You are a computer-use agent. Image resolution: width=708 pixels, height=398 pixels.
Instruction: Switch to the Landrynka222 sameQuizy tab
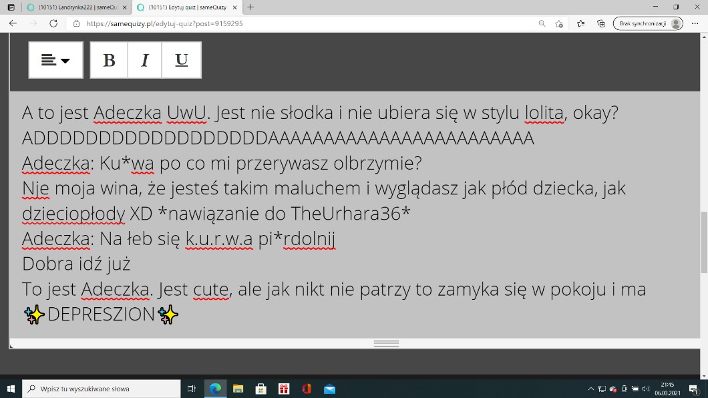(73, 7)
